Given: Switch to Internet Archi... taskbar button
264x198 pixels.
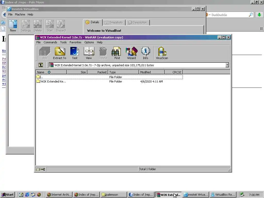Looking at the screenshot, I should click(59, 195).
